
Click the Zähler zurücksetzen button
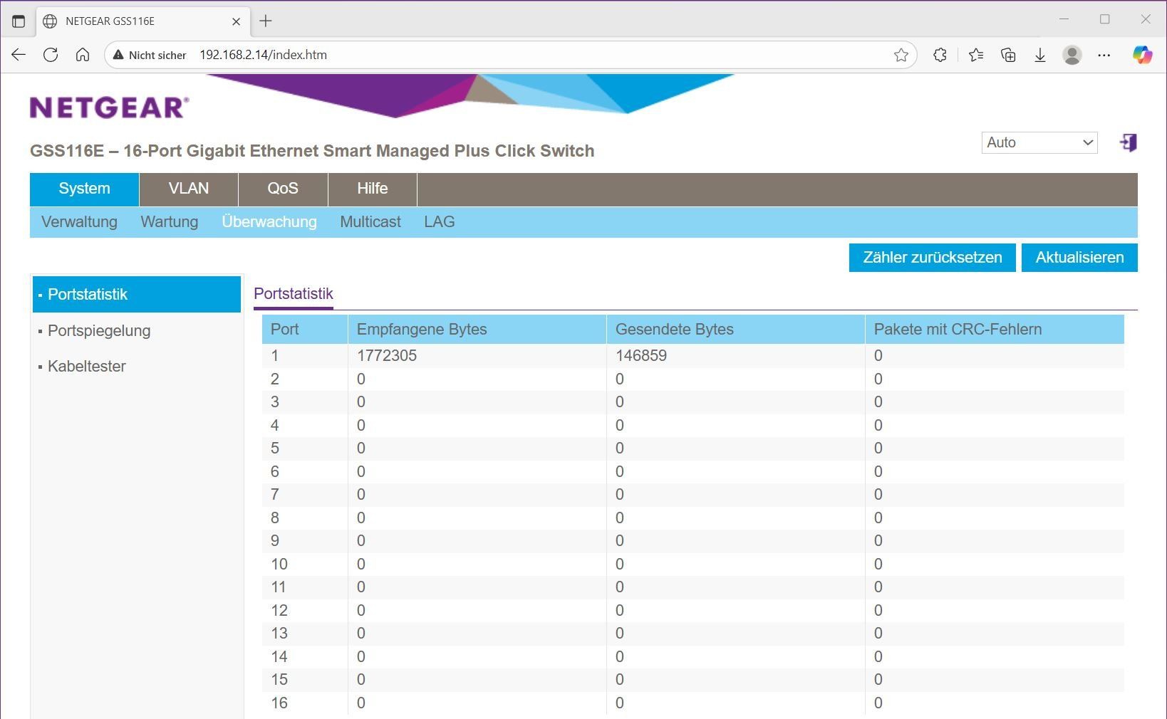click(933, 258)
